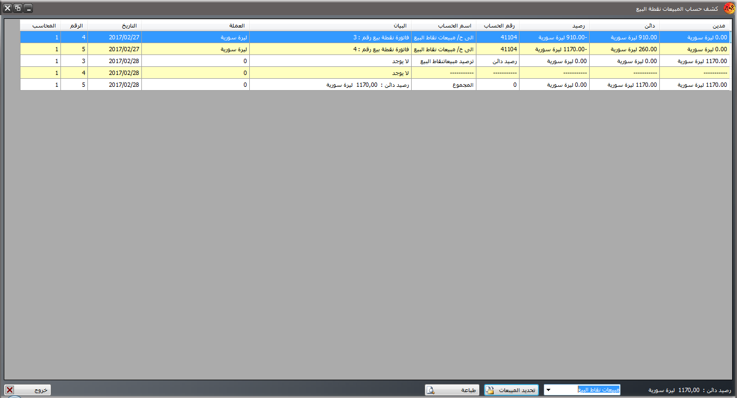
Task: Select the row for فاتورة نقطة بيع رقم : 4
Action: click(x=330, y=49)
